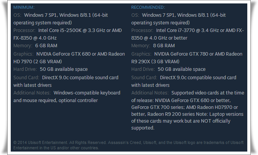Image resolution: width=258 pixels, height=155 pixels.
Task: Click the recommended 50 GB available space text
Action: pyautogui.click(x=181, y=69)
